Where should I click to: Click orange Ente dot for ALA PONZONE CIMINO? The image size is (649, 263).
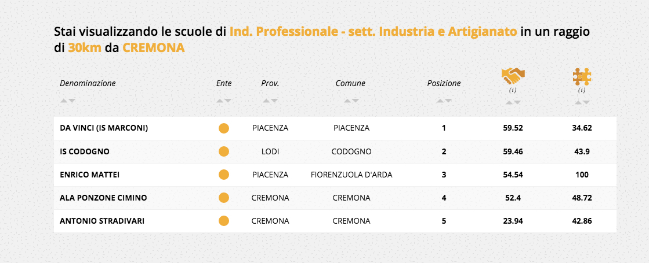(223, 198)
